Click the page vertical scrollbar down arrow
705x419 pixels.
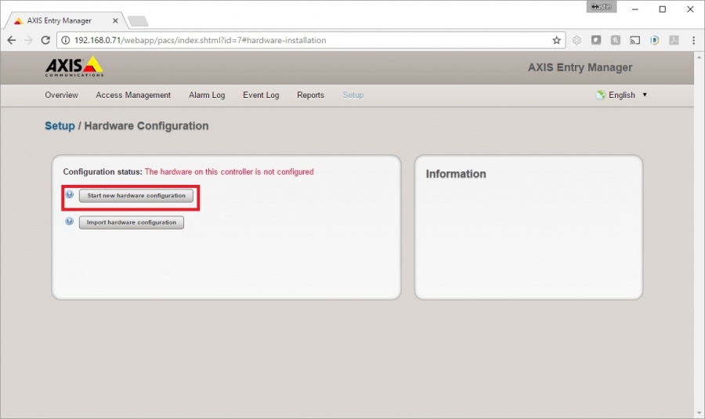(699, 413)
